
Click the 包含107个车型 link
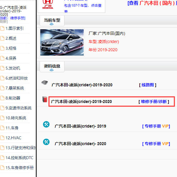coord(83,8)
